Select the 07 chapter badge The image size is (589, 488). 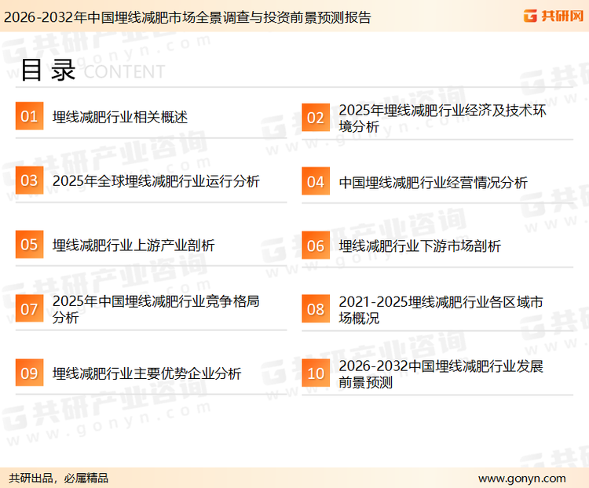29,309
